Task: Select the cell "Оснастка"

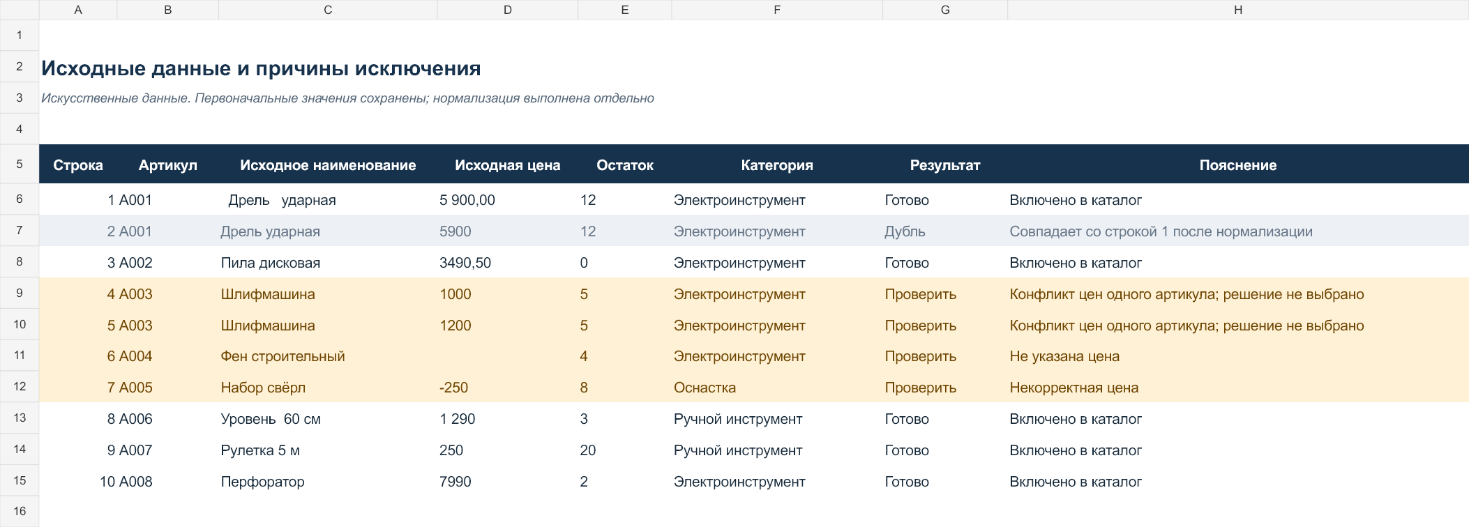Action: [777, 388]
